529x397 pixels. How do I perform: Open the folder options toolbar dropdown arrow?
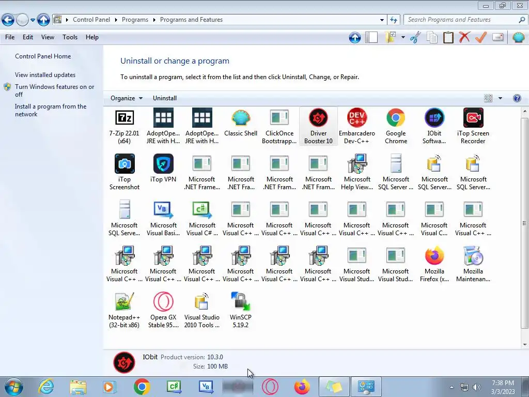click(403, 37)
